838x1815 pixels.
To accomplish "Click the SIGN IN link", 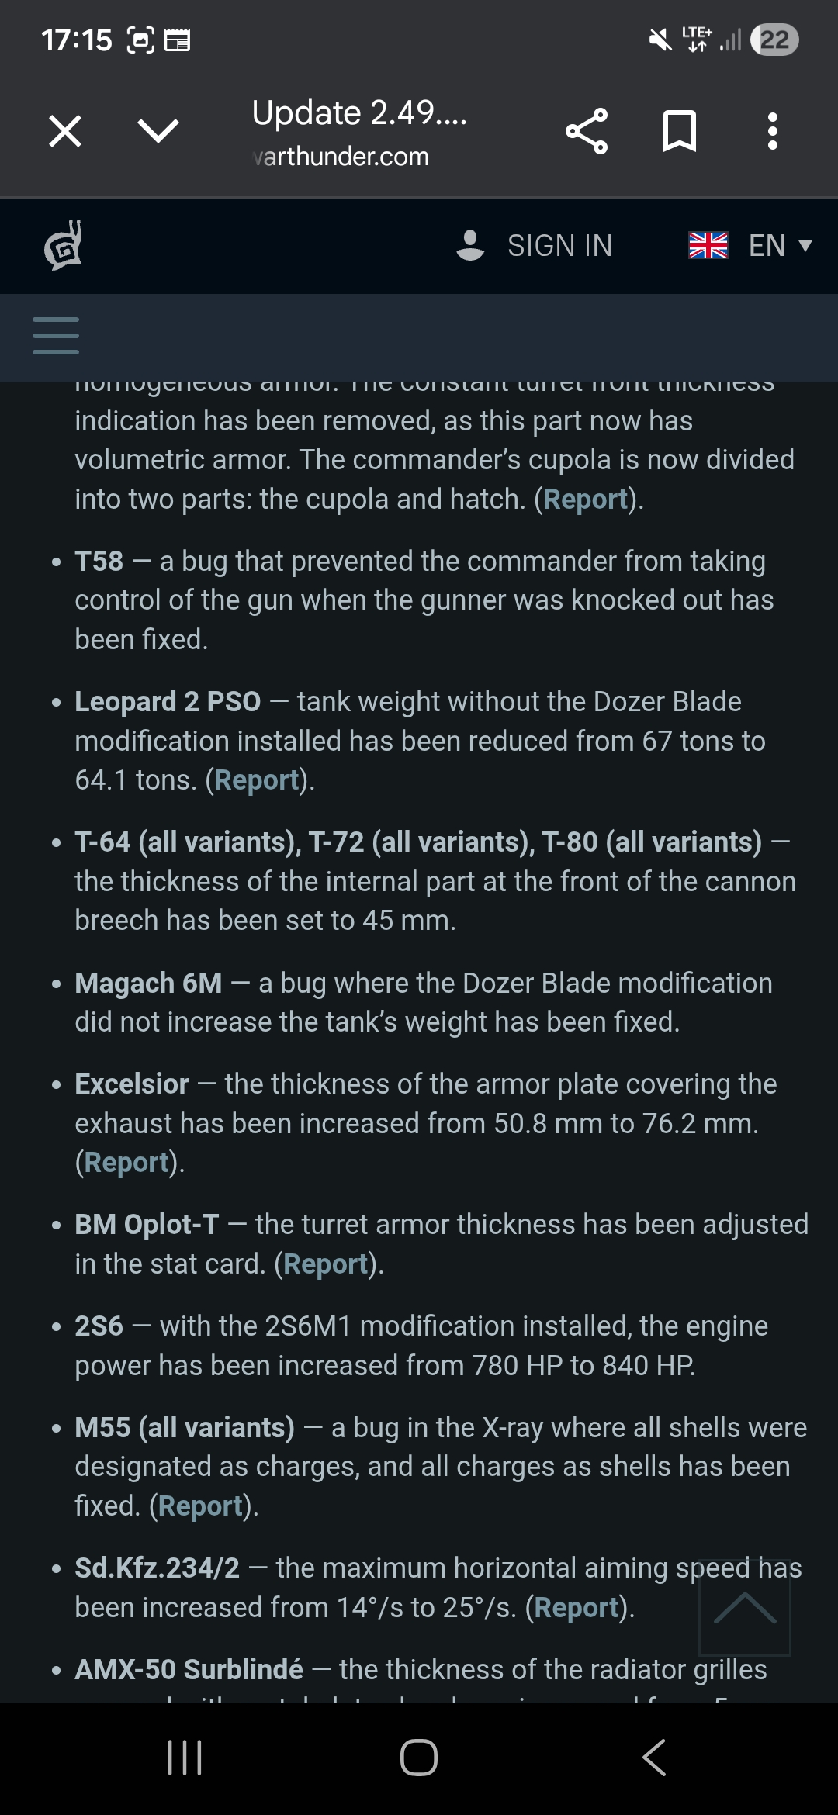I will coord(559,246).
